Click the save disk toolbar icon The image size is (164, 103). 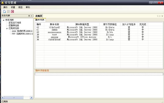point(8,12)
